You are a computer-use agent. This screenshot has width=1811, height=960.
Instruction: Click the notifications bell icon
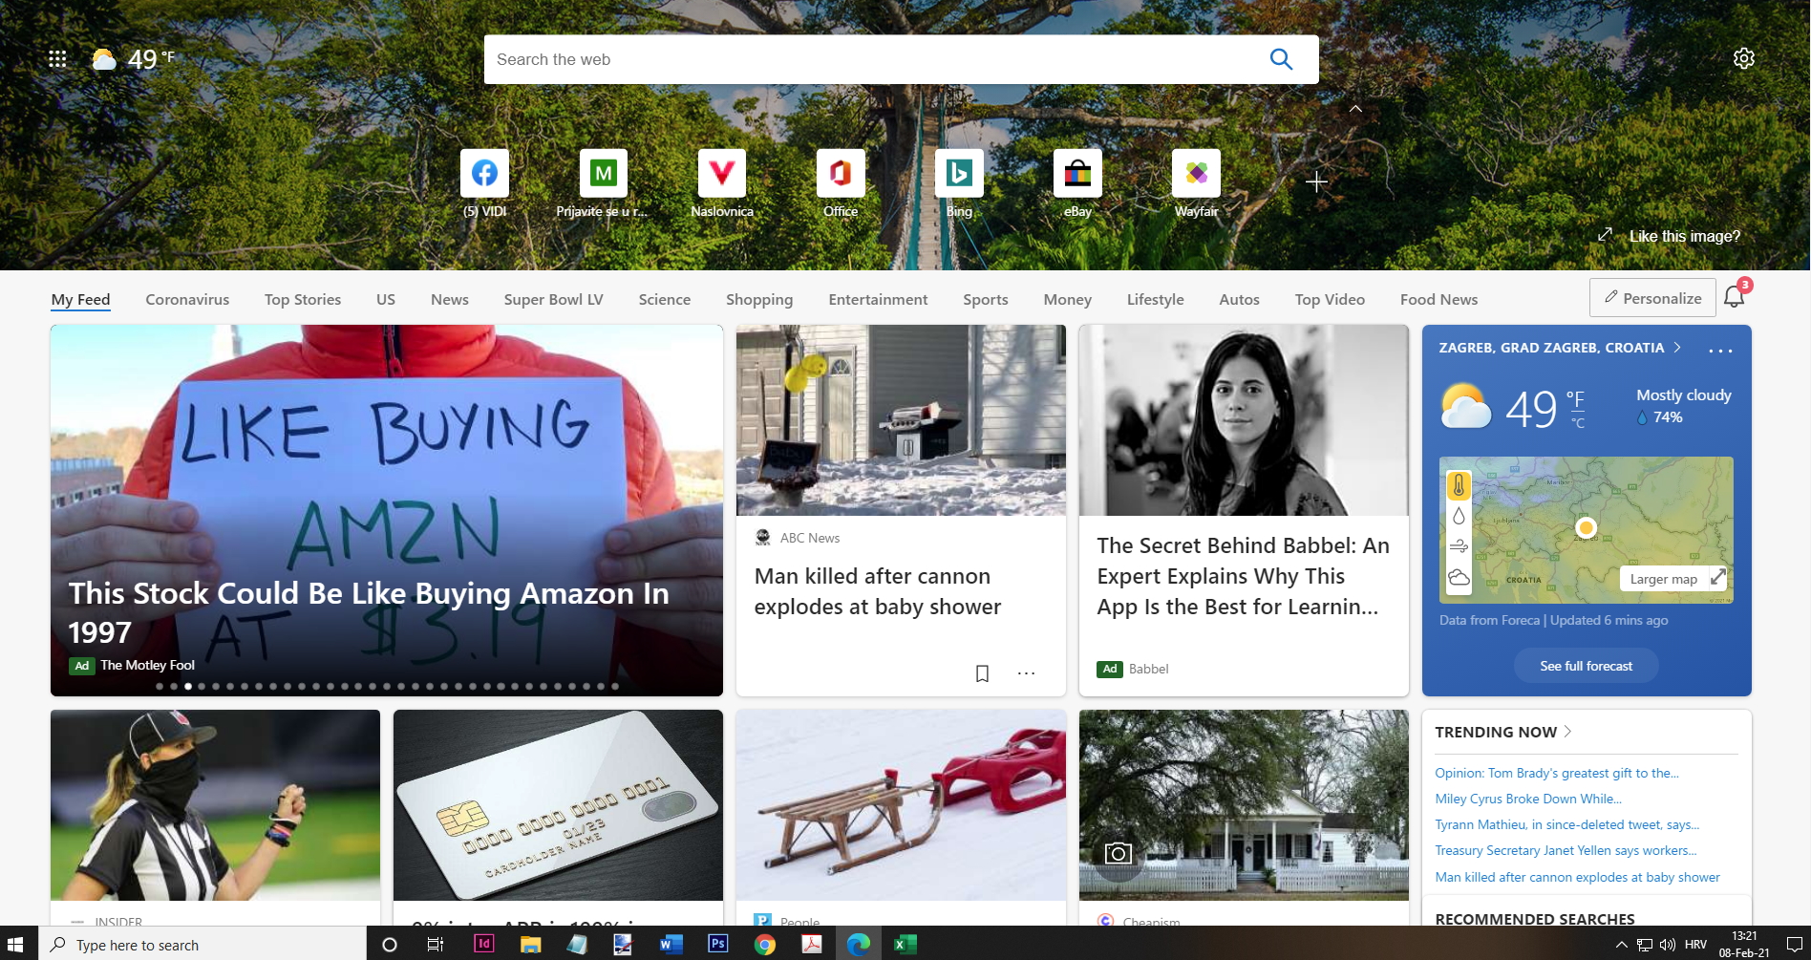pyautogui.click(x=1735, y=297)
